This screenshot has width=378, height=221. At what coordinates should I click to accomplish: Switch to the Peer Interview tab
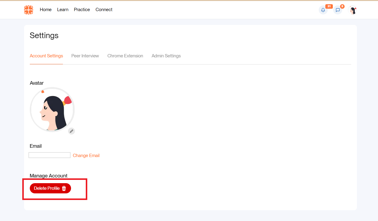[x=85, y=56]
